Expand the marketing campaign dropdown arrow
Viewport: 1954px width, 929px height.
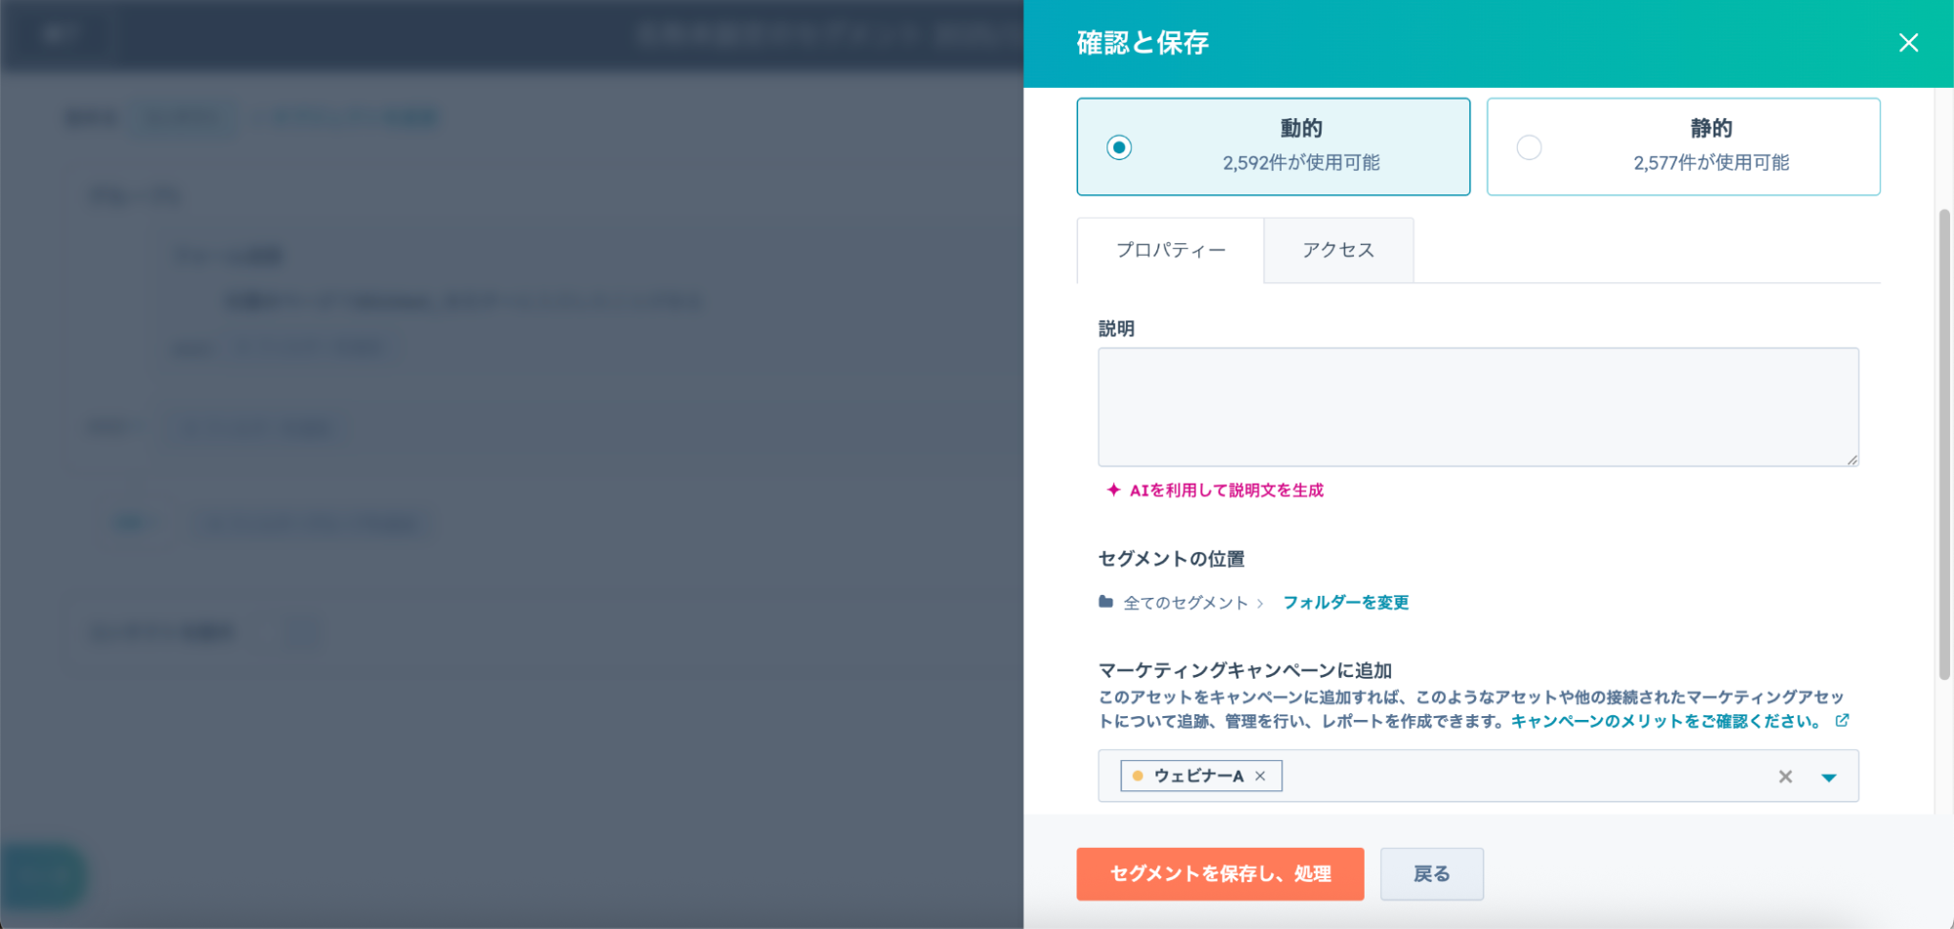(x=1828, y=778)
